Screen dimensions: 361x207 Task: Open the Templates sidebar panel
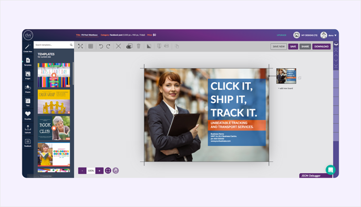[28, 62]
